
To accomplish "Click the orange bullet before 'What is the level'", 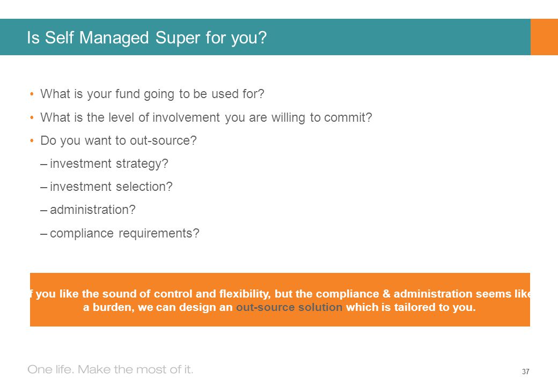I will (32, 117).
